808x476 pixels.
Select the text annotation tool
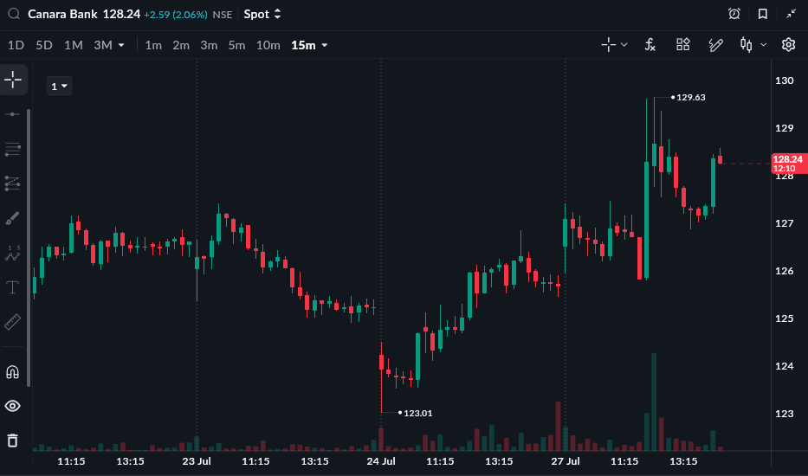[12, 287]
